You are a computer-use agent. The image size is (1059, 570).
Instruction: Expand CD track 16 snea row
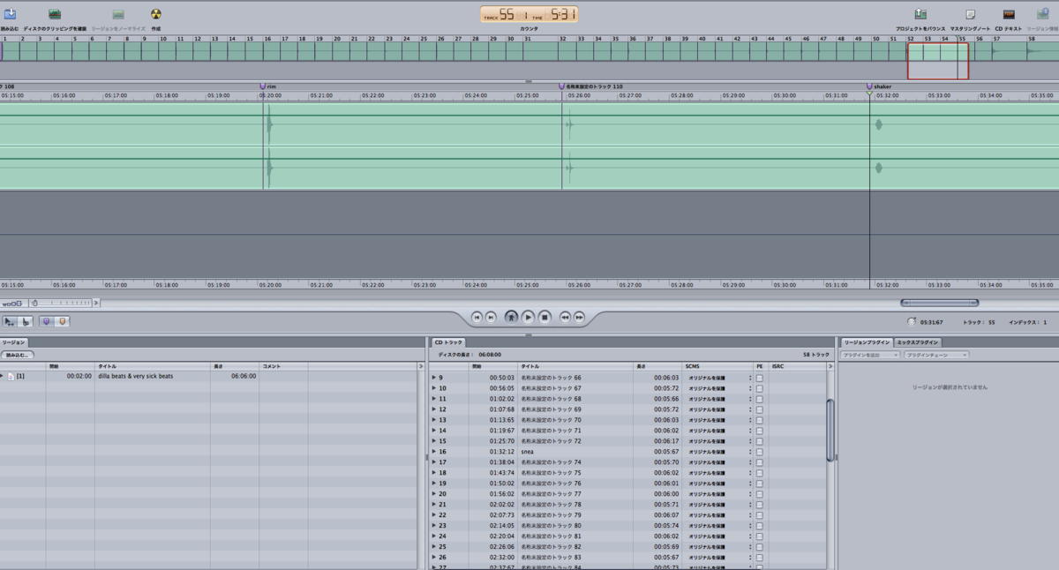pos(433,452)
